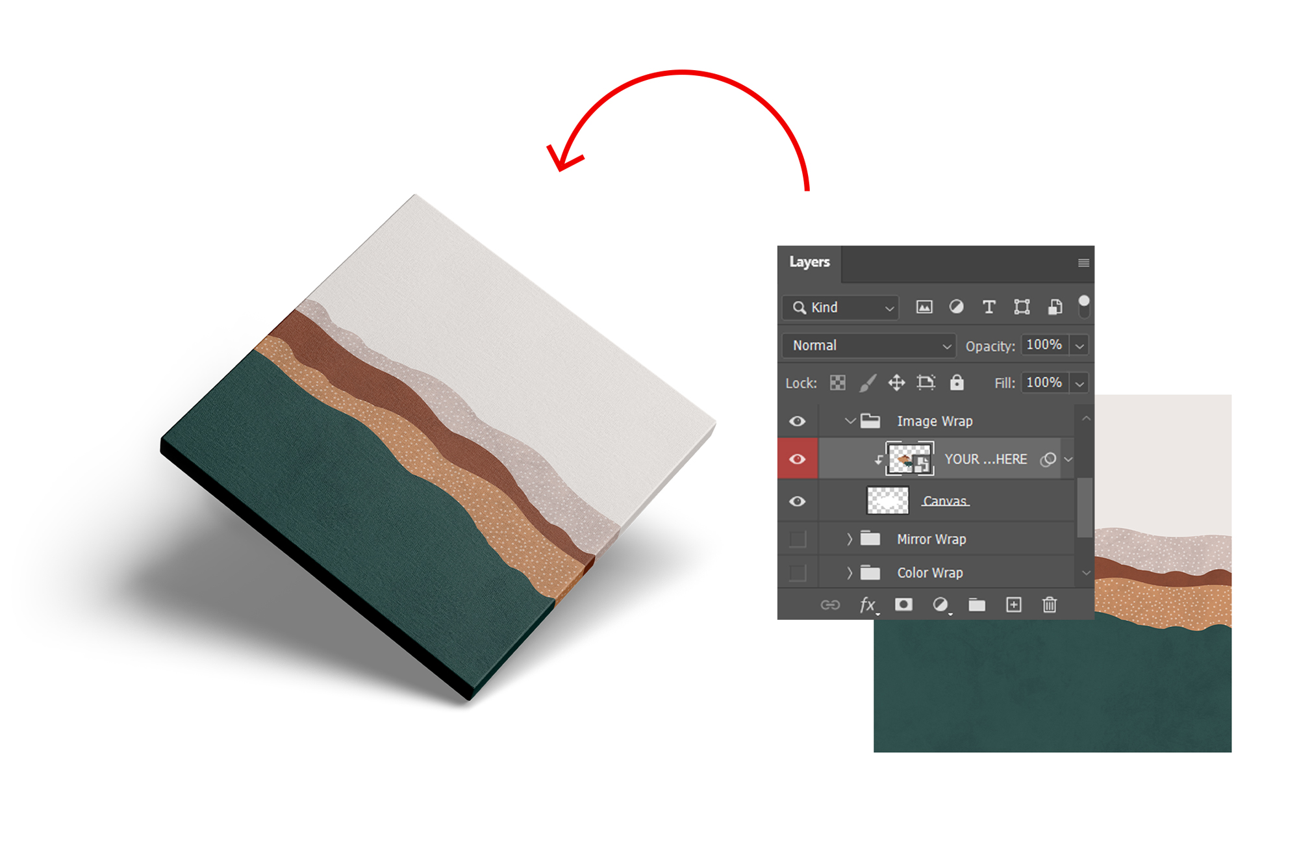Image resolution: width=1299 pixels, height=866 pixels.
Task: Click the Layers tab
Action: click(x=809, y=262)
